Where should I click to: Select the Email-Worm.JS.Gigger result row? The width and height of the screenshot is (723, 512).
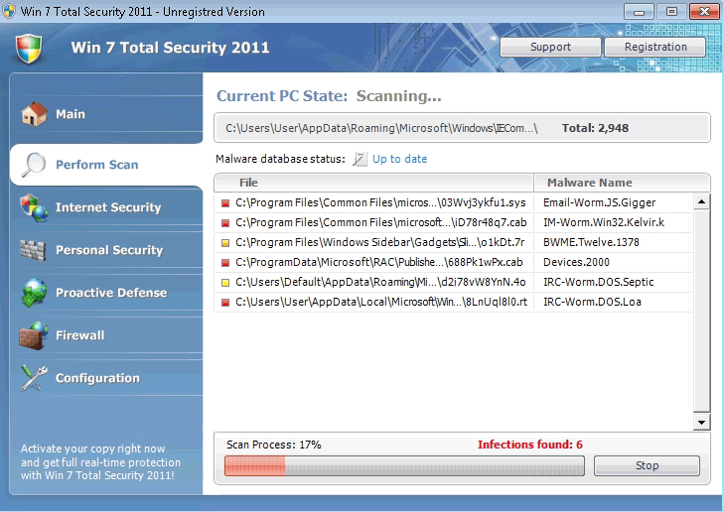(452, 202)
